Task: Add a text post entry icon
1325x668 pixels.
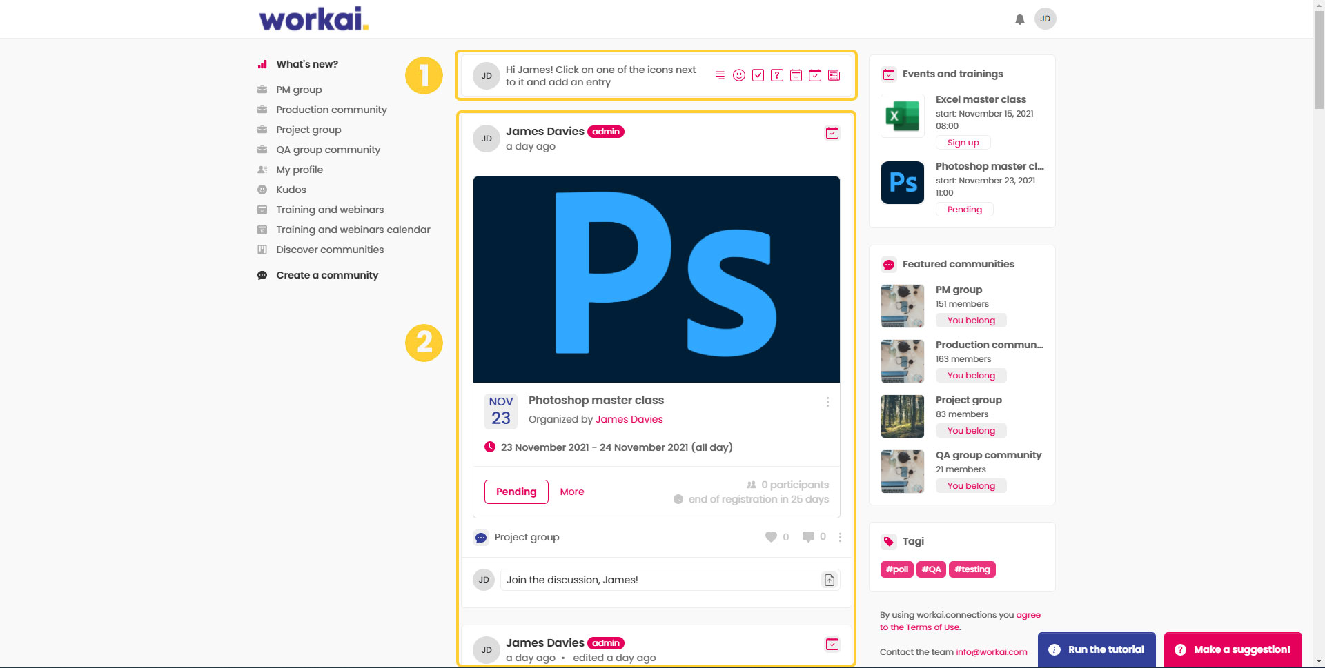Action: 720,75
